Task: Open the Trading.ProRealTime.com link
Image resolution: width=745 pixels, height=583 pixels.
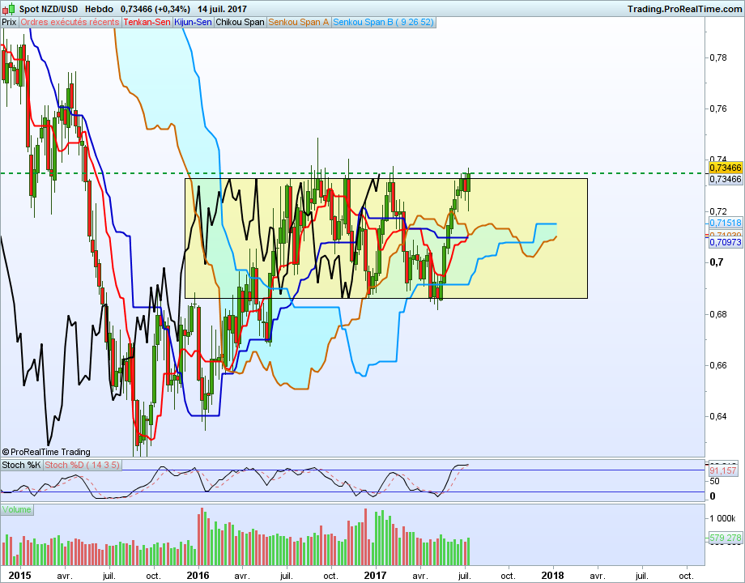Action: click(x=684, y=9)
